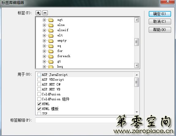Image resolution: width=176 pixels, height=136 pixels.
Task: Click the empty folder icon
Action: pyautogui.click(x=51, y=41)
